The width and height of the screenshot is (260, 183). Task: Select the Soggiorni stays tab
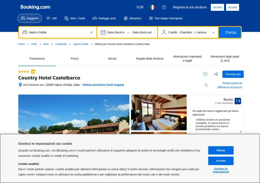[30, 18]
